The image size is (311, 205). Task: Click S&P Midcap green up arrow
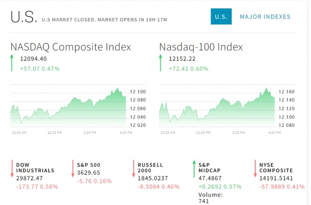[194, 168]
